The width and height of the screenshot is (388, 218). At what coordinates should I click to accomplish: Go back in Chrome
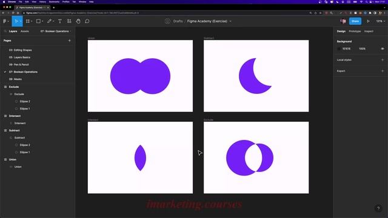[x=3, y=13]
